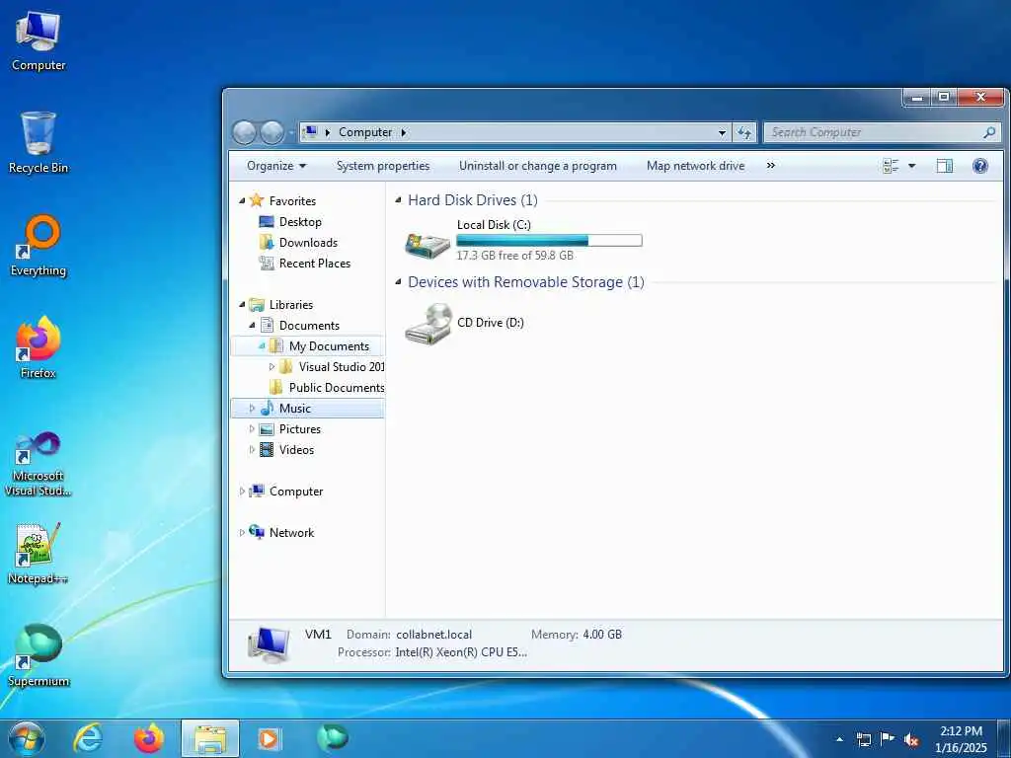Show hidden tray icons arrow
Image resolution: width=1011 pixels, height=758 pixels.
pyautogui.click(x=839, y=739)
